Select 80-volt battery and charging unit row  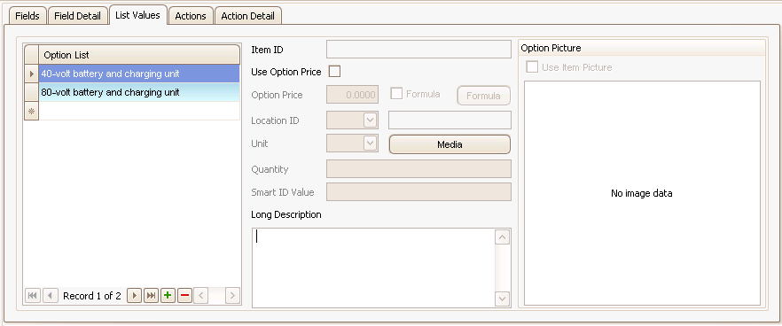pyautogui.click(x=139, y=93)
